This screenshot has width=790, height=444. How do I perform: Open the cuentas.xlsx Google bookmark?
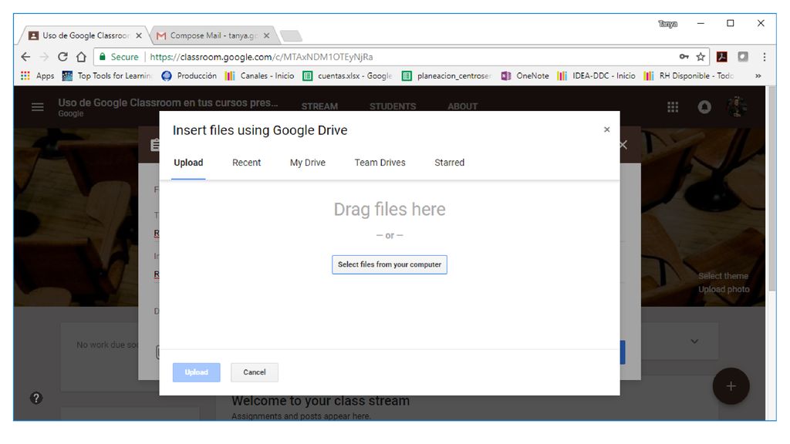click(347, 76)
